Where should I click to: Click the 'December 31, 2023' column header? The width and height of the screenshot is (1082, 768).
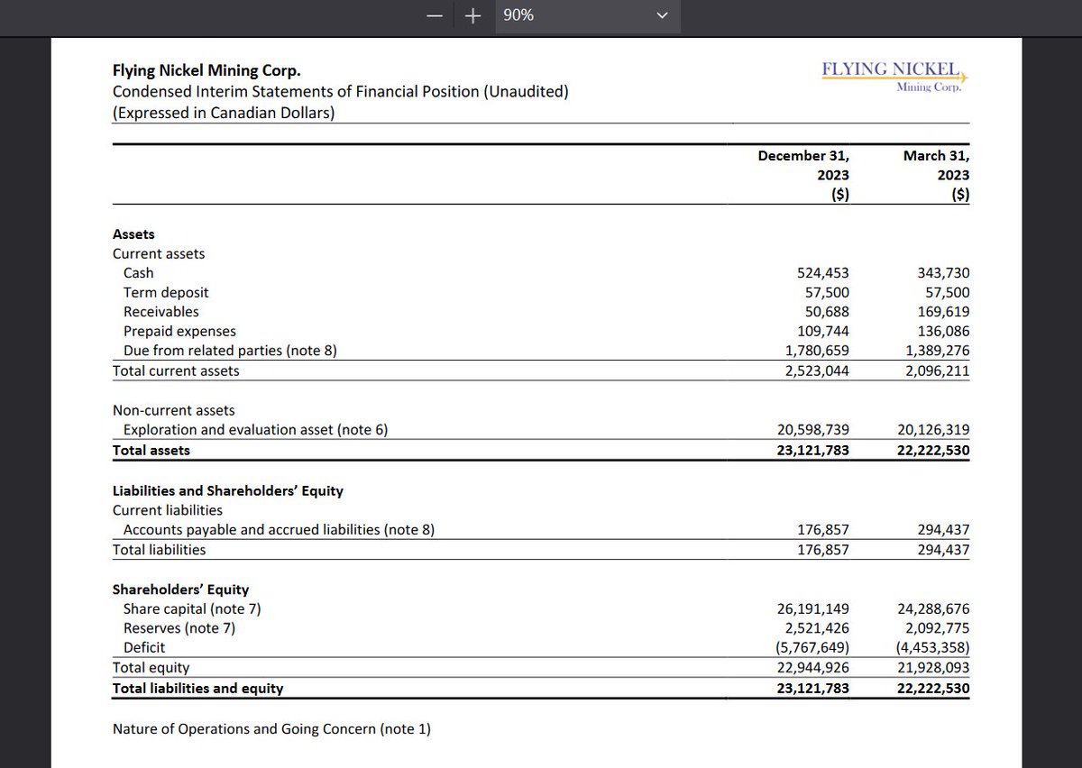coord(803,175)
